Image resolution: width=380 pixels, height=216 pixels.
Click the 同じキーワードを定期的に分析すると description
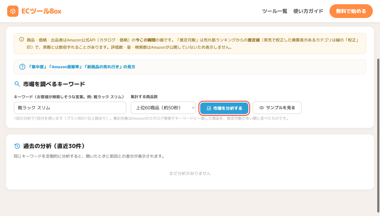89,156
